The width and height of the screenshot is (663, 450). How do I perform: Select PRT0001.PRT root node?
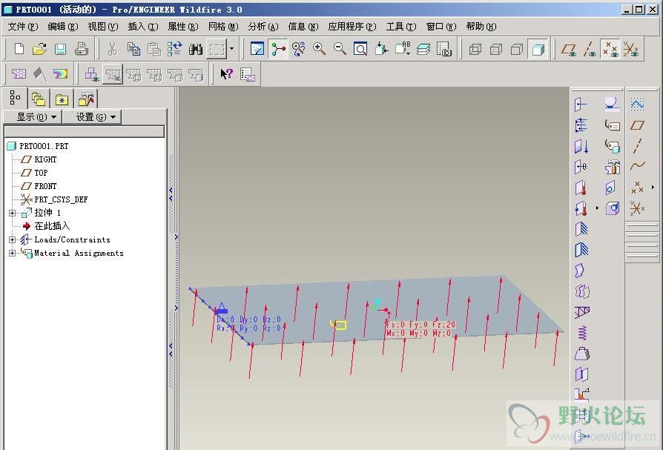[44, 146]
